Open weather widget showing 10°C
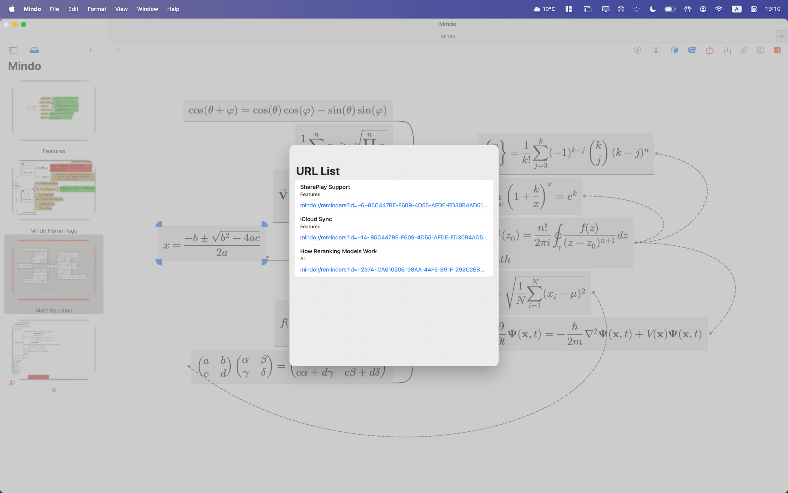Image resolution: width=788 pixels, height=493 pixels. (544, 9)
